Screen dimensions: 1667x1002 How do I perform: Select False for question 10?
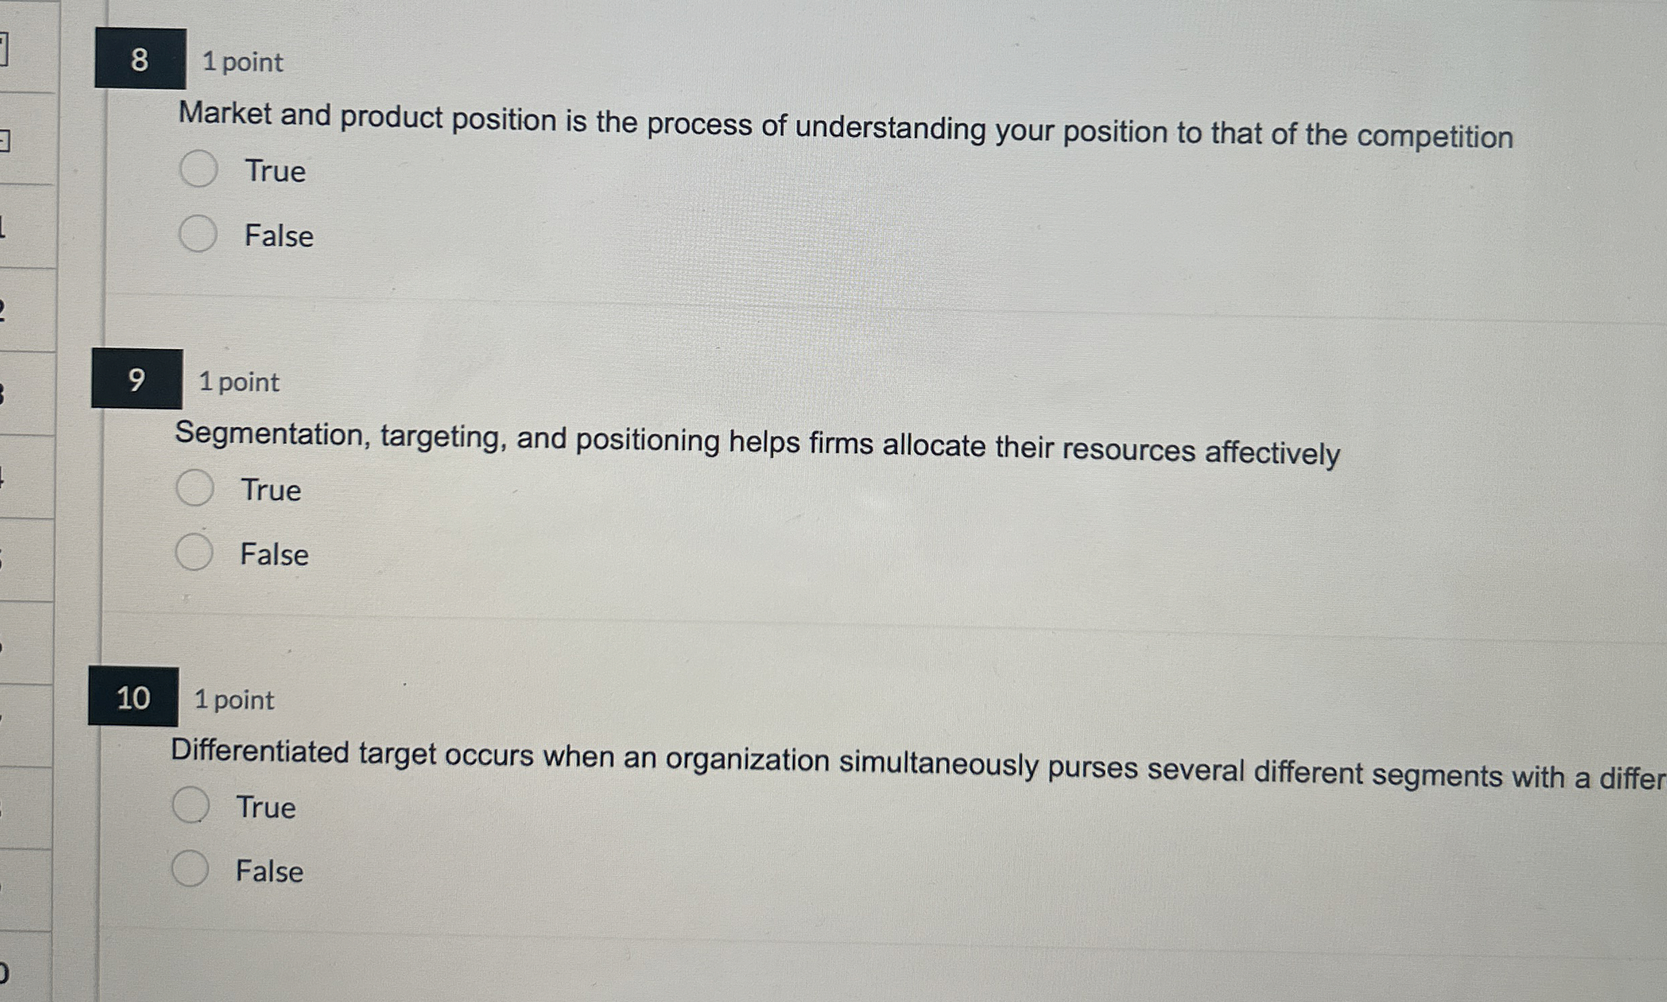192,866
